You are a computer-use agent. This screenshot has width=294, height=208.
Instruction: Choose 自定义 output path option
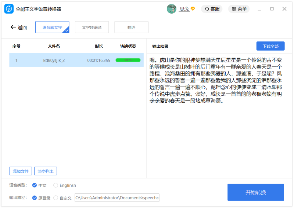[56, 198]
